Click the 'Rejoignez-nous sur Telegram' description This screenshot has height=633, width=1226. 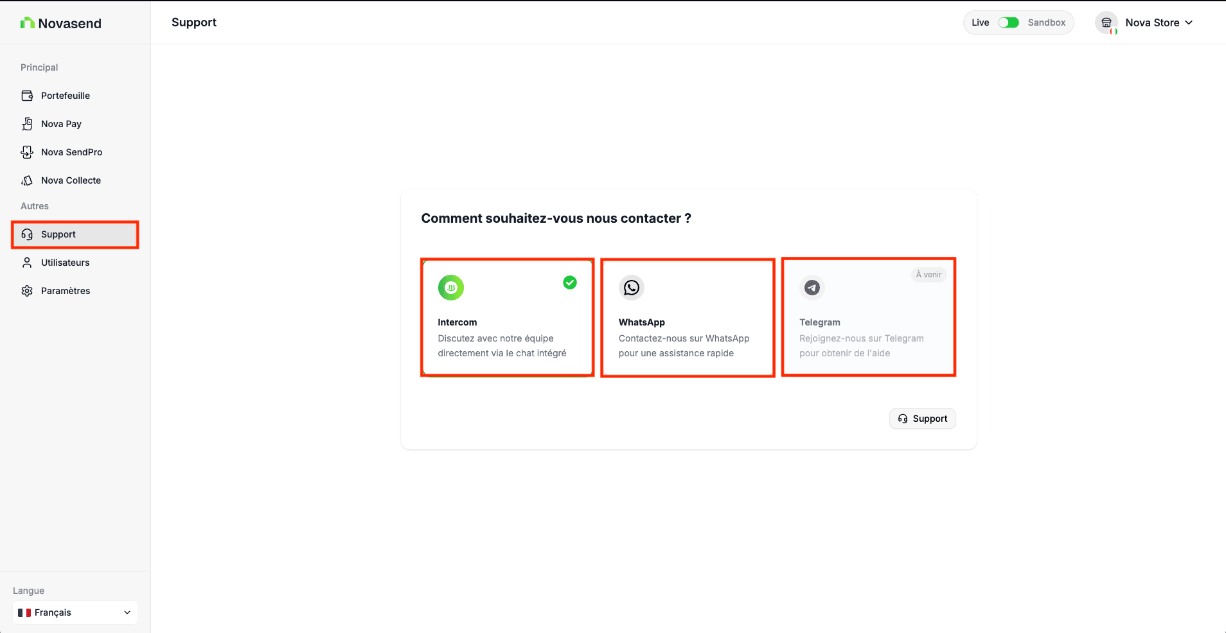862,345
